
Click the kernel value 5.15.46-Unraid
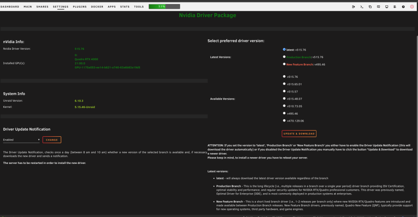tap(85, 107)
